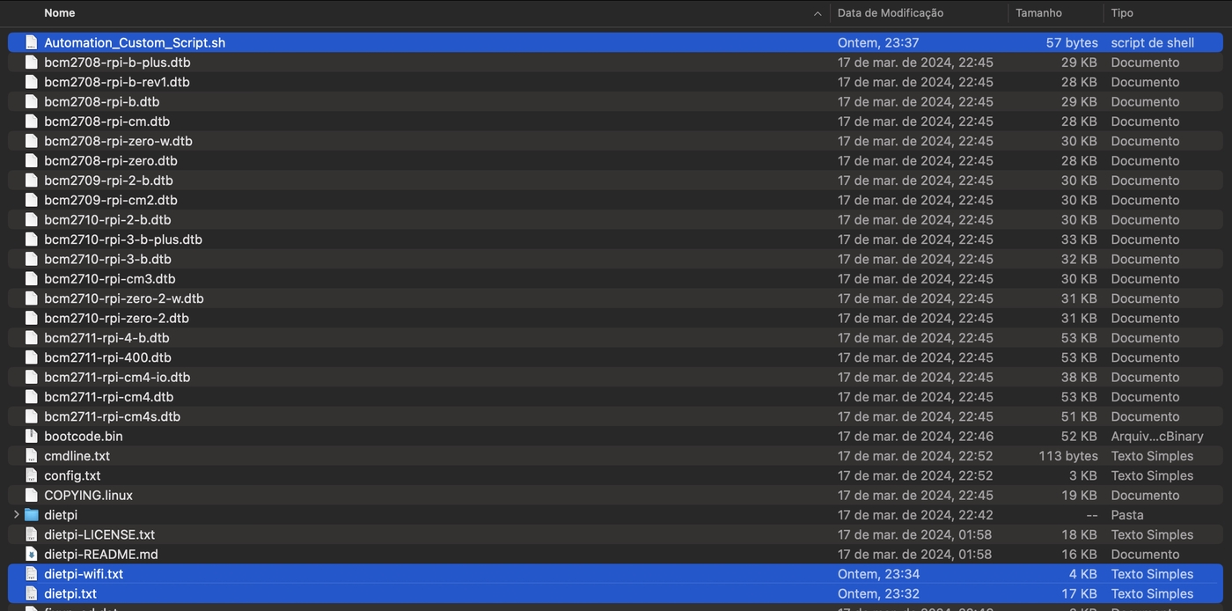Image resolution: width=1232 pixels, height=611 pixels.
Task: Click the dietpi-README.md file icon
Action: click(x=32, y=555)
